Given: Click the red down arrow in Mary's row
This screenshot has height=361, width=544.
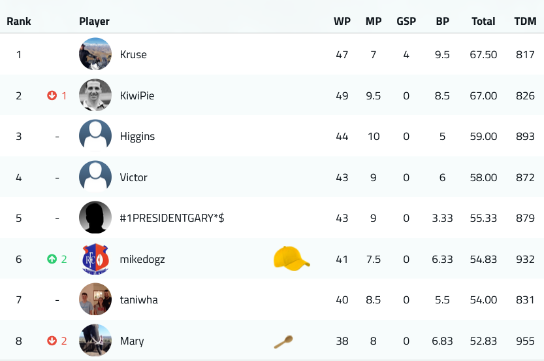Looking at the screenshot, I should 52,341.
